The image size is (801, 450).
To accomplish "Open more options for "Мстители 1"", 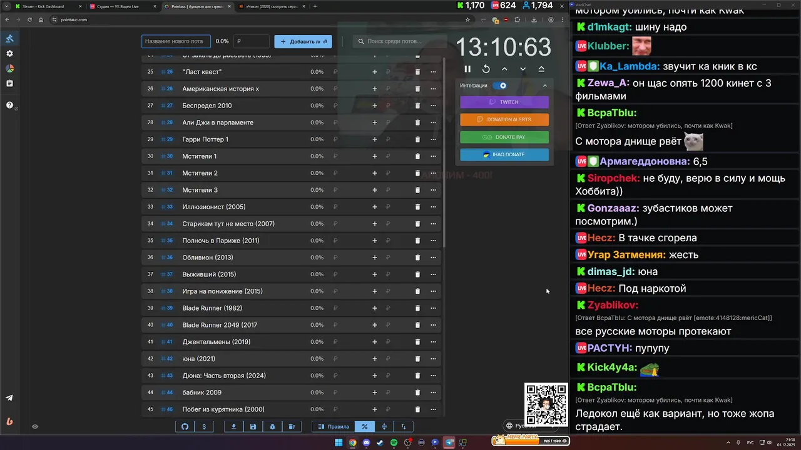I will [x=433, y=156].
